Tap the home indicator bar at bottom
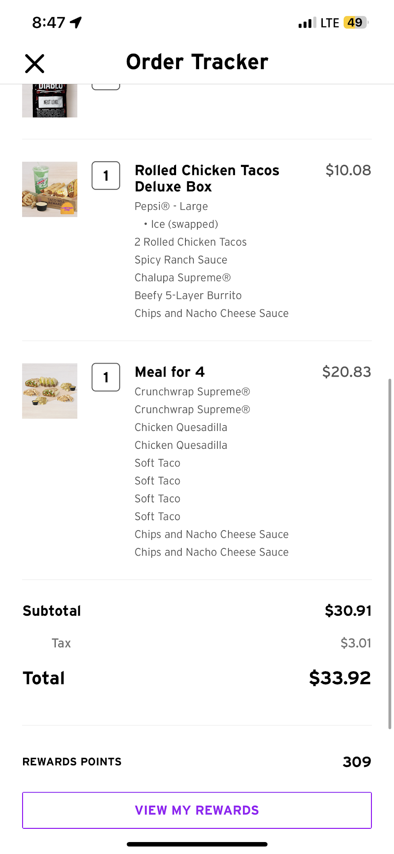This screenshot has height=854, width=394. (197, 844)
